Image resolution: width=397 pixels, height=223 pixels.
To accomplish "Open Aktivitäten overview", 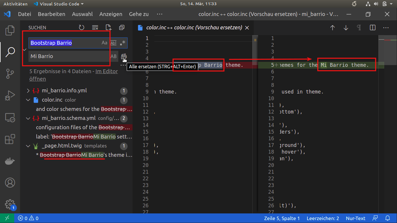I will [x=15, y=4].
